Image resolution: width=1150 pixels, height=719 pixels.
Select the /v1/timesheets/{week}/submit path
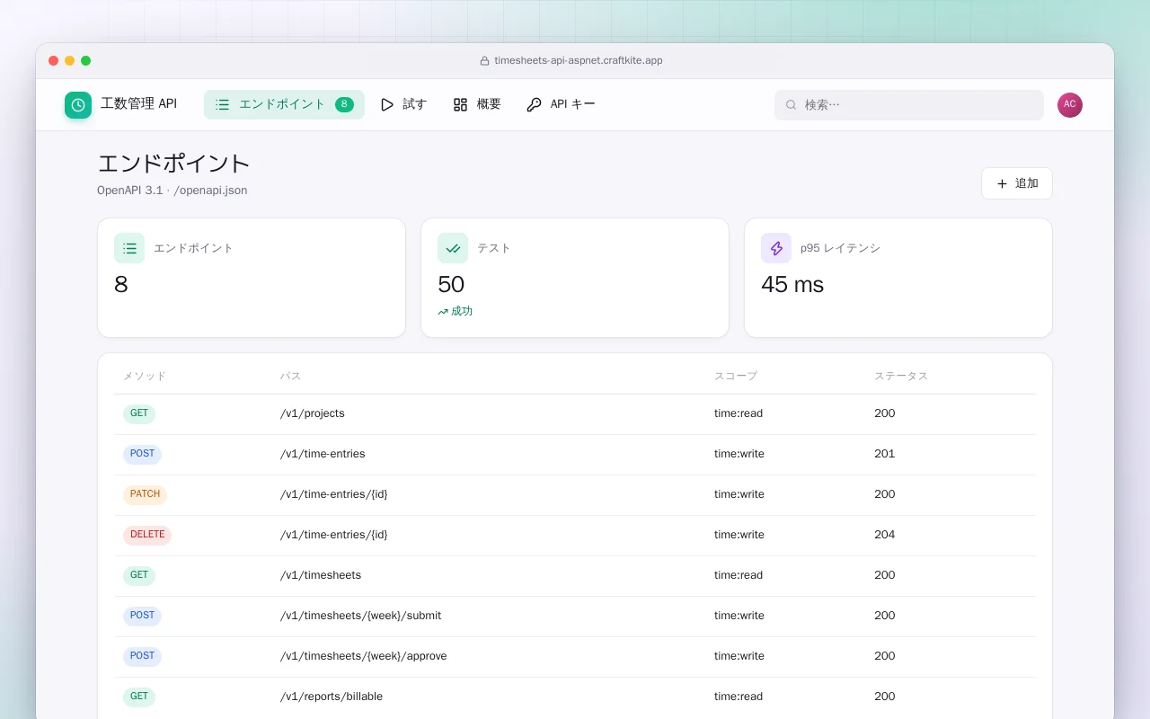click(361, 617)
